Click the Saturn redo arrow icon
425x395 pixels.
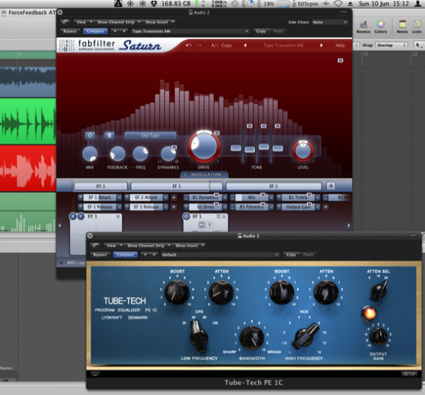tap(198, 45)
